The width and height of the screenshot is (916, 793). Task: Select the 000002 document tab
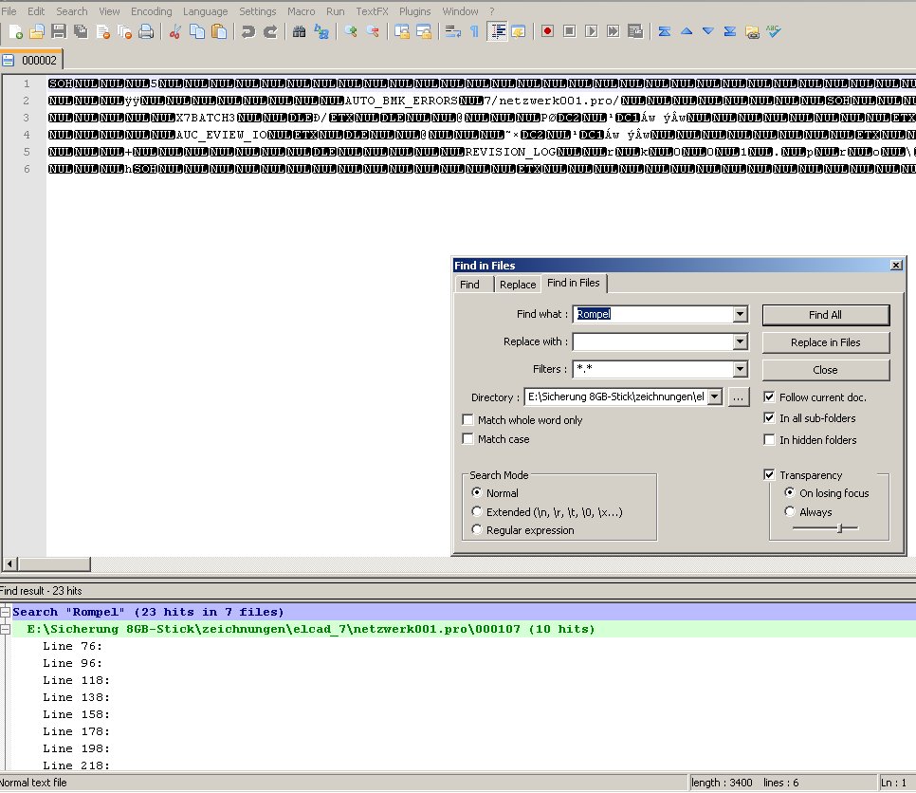(x=31, y=60)
